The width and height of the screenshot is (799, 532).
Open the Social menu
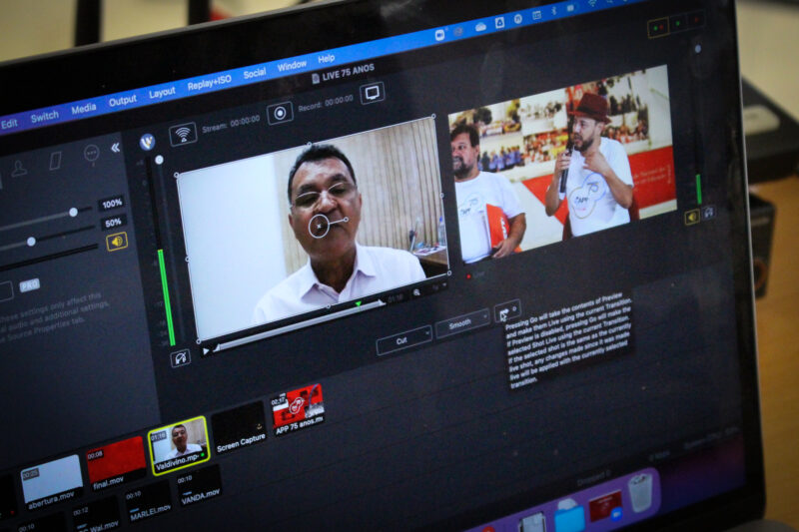(x=255, y=73)
